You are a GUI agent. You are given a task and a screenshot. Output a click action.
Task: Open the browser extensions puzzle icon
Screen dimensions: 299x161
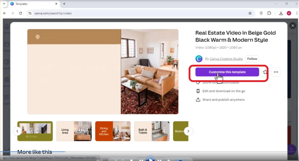[269, 13]
